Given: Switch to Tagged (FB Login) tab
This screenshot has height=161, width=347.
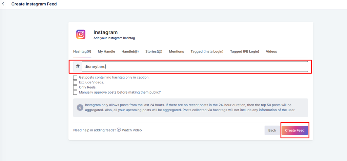Looking at the screenshot, I should tap(244, 52).
